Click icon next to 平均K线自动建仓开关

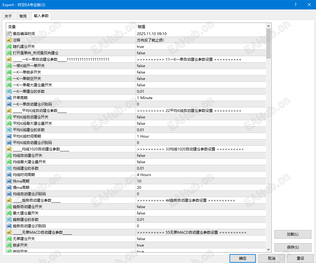click(x=9, y=117)
